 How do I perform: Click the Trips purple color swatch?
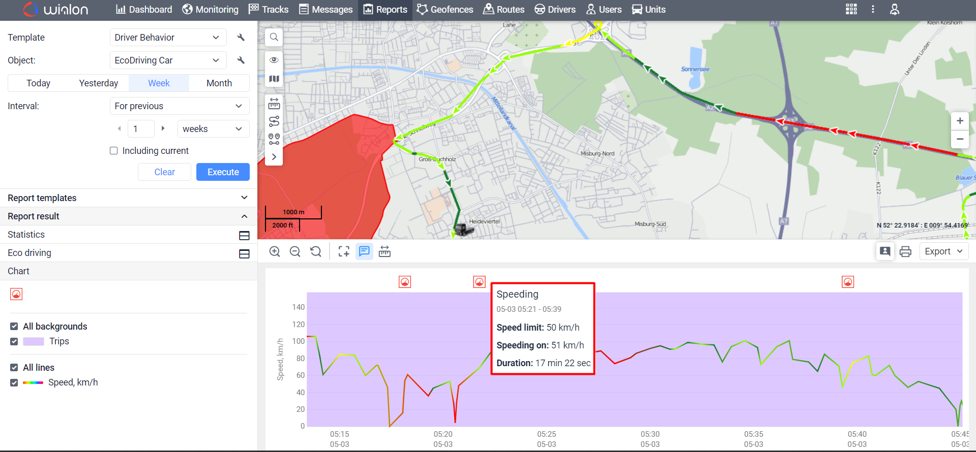(x=34, y=342)
